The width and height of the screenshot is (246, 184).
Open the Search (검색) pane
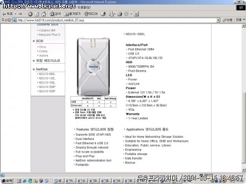point(55,14)
